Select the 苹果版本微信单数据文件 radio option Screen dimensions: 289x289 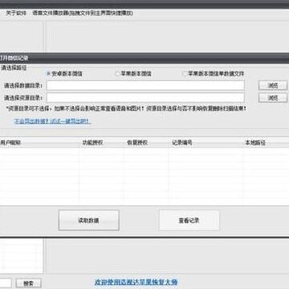click(x=214, y=74)
